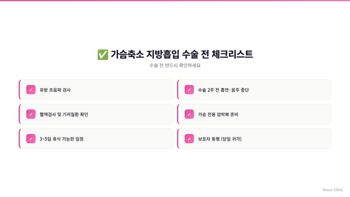Click the 가슴축소 지방흡입 수술 전 체크리스트 heading
The height and width of the screenshot is (197, 350).
tap(181, 55)
